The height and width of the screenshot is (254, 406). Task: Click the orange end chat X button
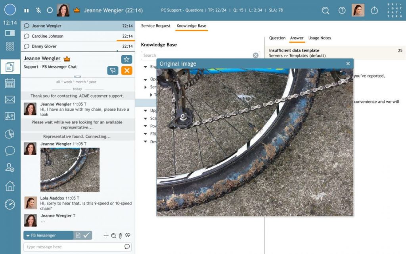pos(126,71)
